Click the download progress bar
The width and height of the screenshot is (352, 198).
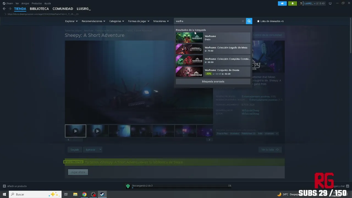pos(182,188)
